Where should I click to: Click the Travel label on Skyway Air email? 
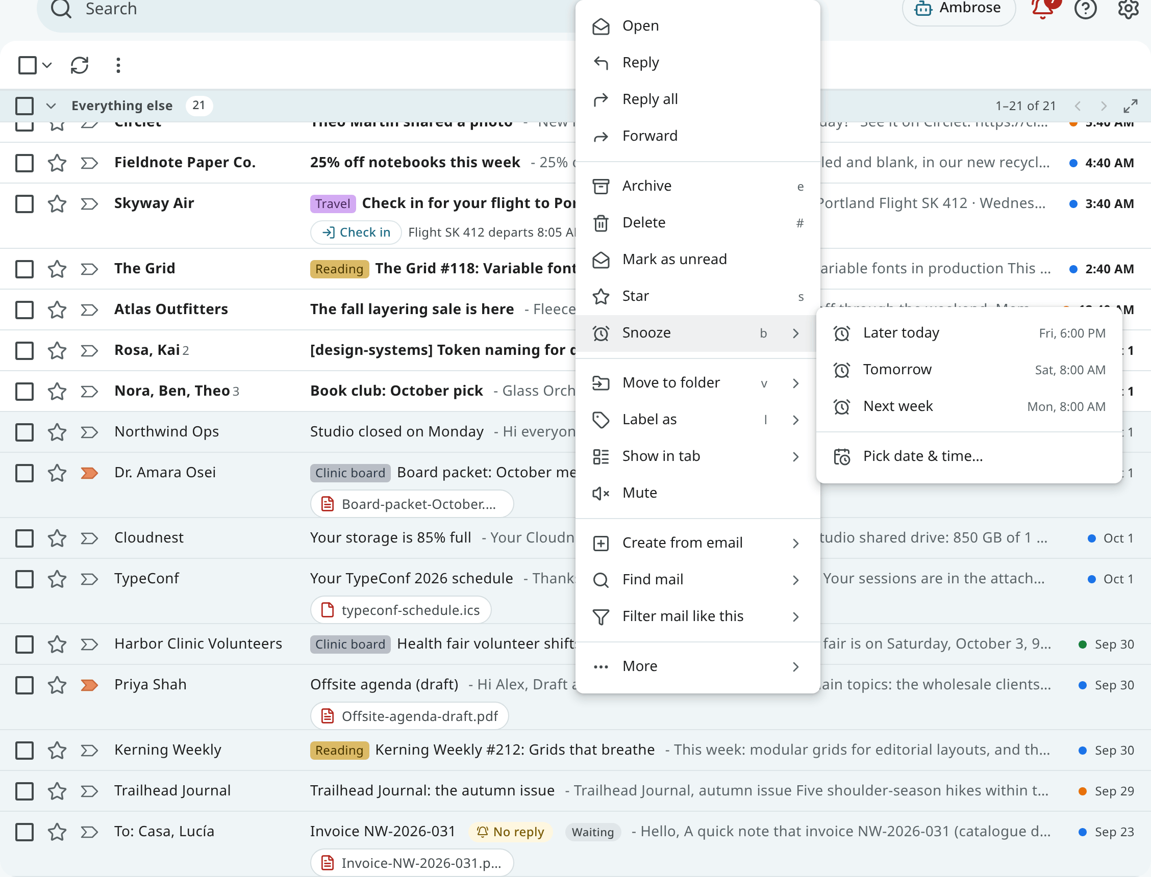coord(333,203)
